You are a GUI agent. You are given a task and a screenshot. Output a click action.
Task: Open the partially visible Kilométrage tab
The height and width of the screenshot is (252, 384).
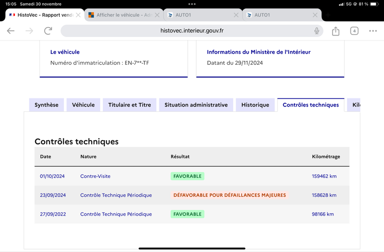[x=354, y=105]
